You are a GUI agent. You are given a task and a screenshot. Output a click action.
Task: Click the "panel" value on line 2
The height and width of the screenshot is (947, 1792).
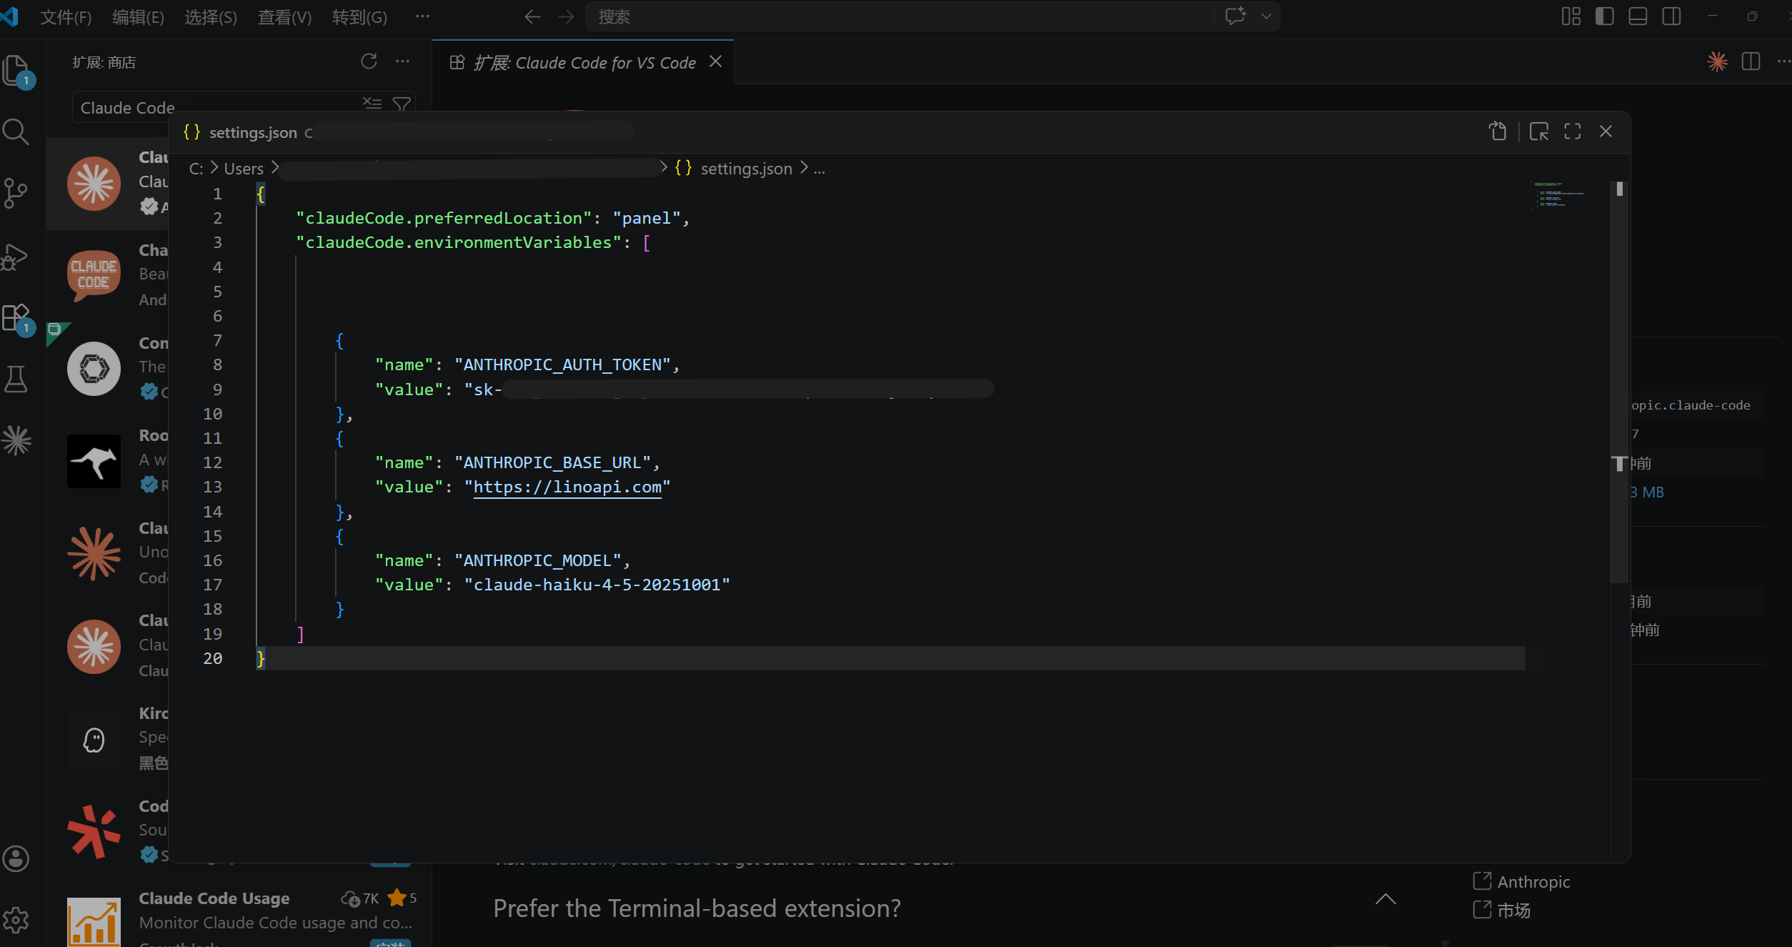[x=646, y=219]
